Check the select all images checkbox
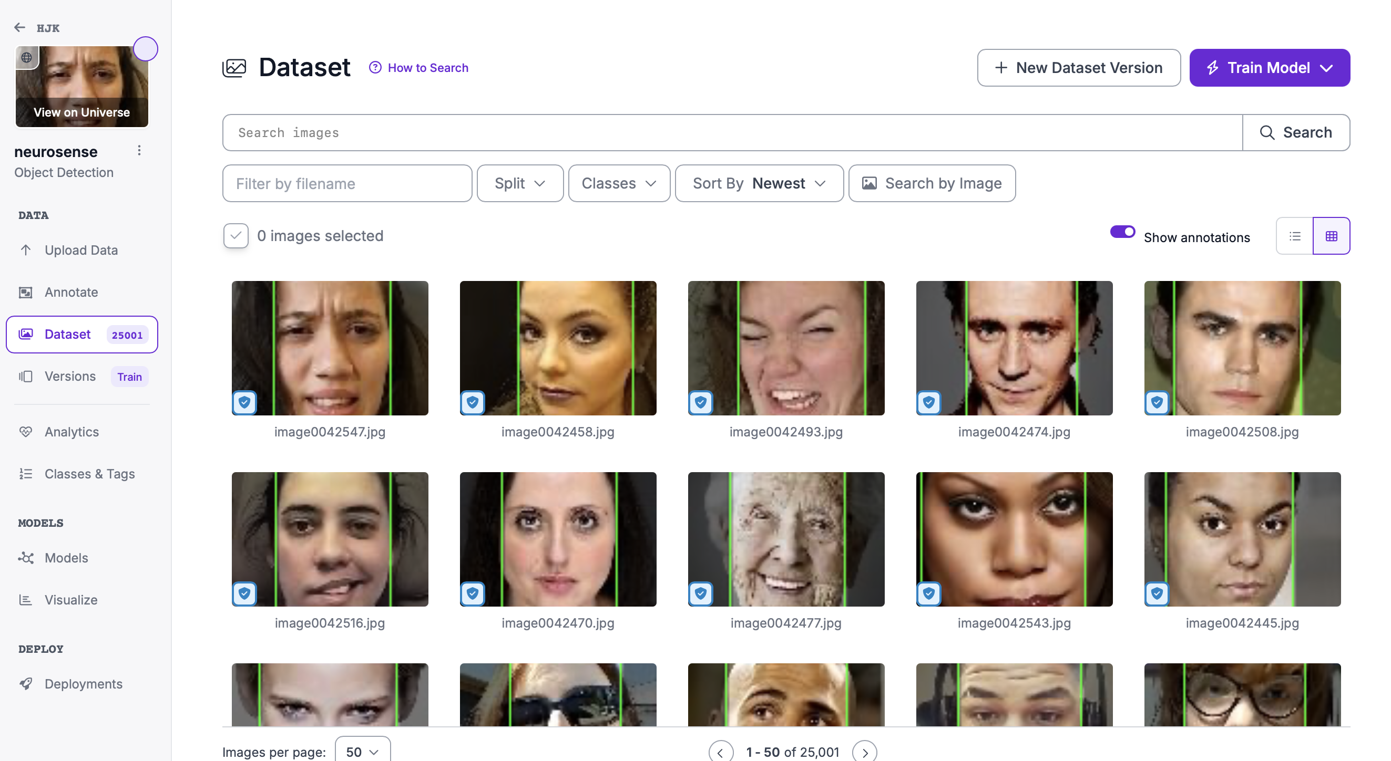1391x761 pixels. [236, 236]
